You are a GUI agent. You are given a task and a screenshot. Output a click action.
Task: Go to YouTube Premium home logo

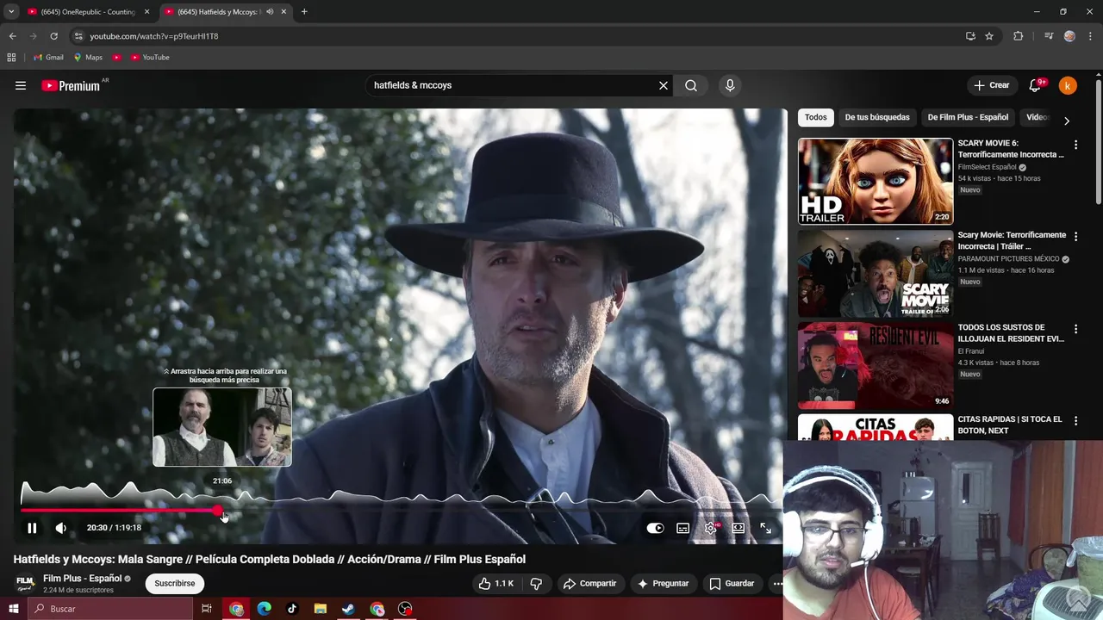pos(72,85)
